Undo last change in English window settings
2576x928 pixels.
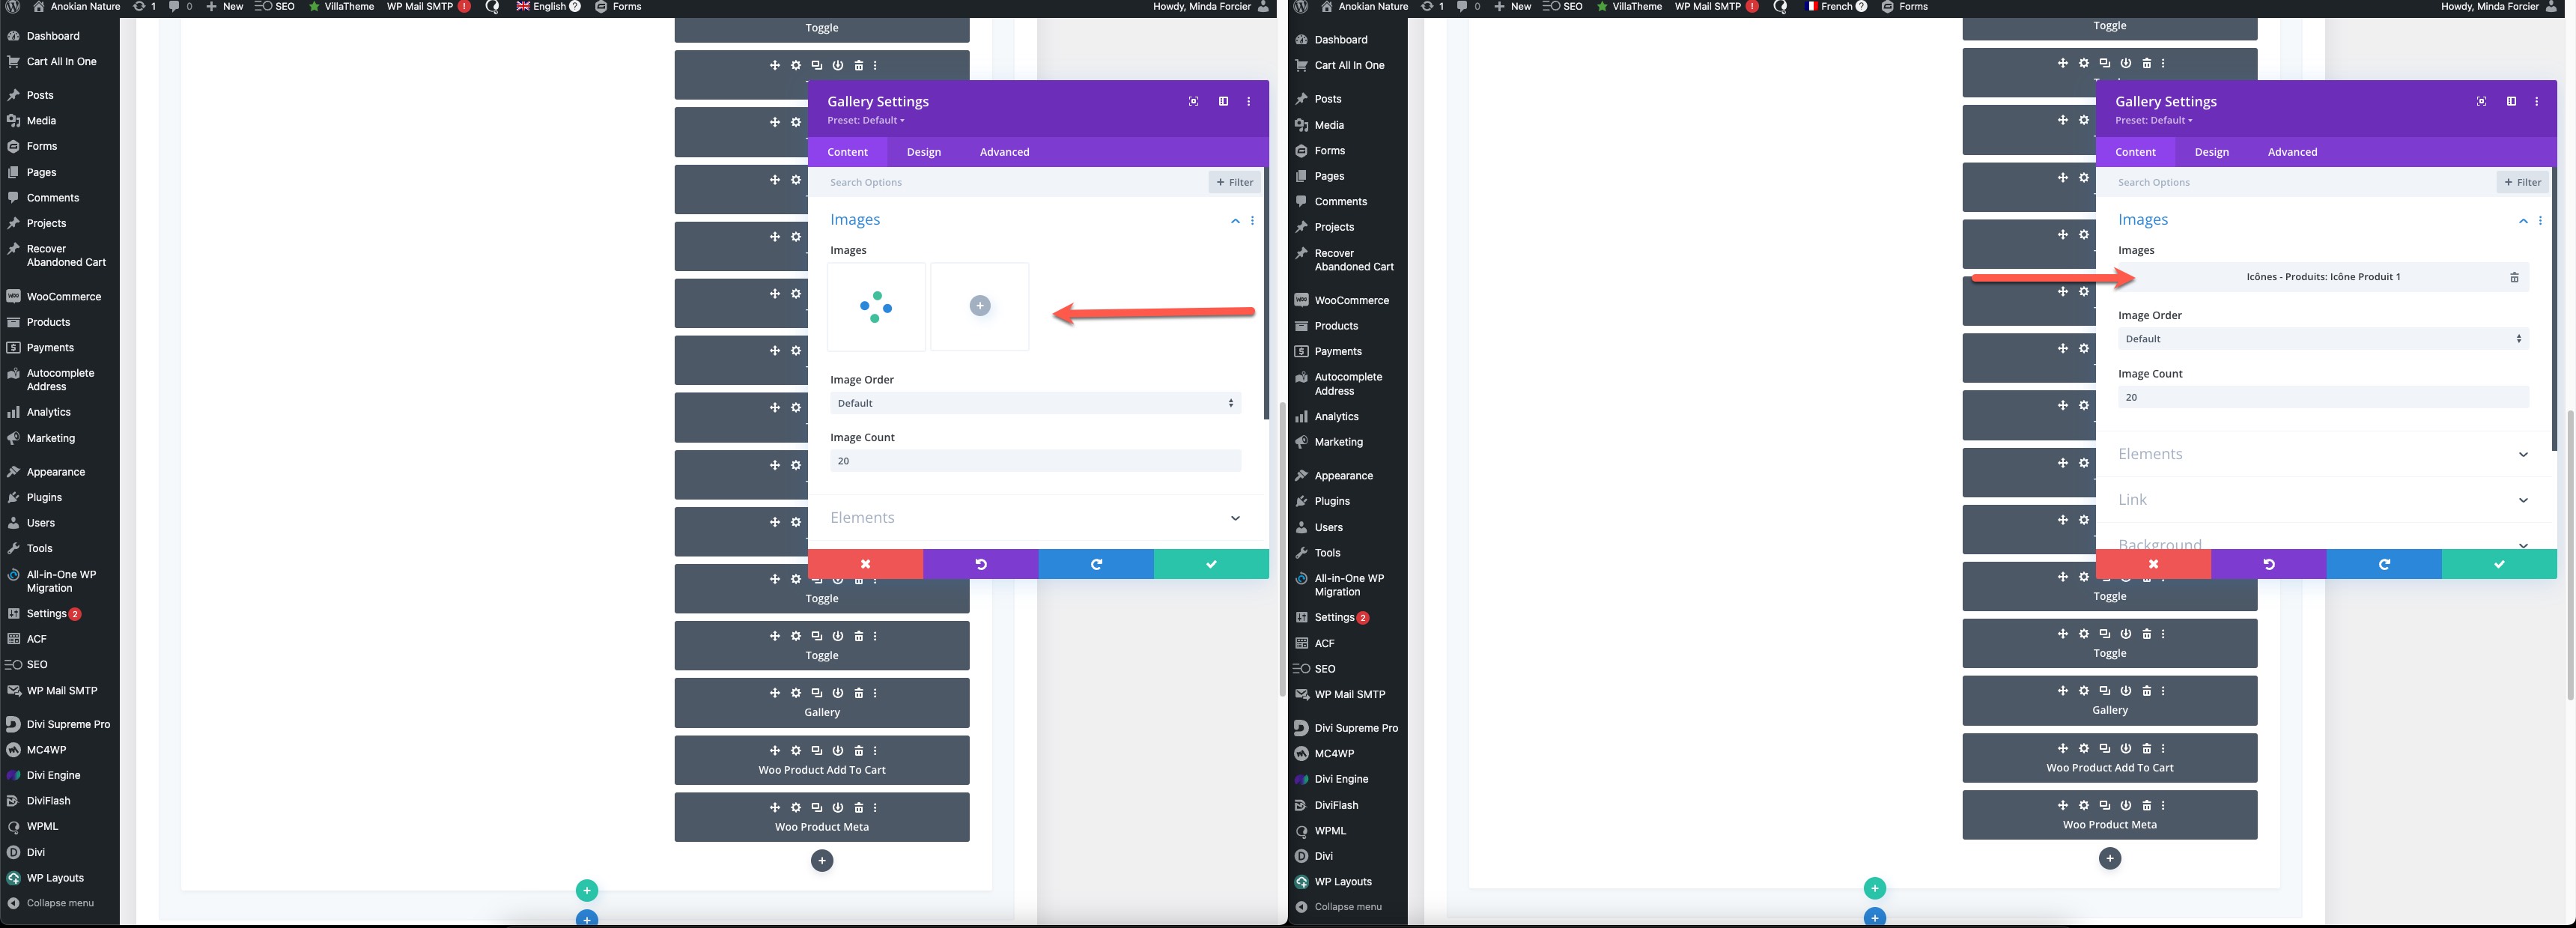(980, 564)
